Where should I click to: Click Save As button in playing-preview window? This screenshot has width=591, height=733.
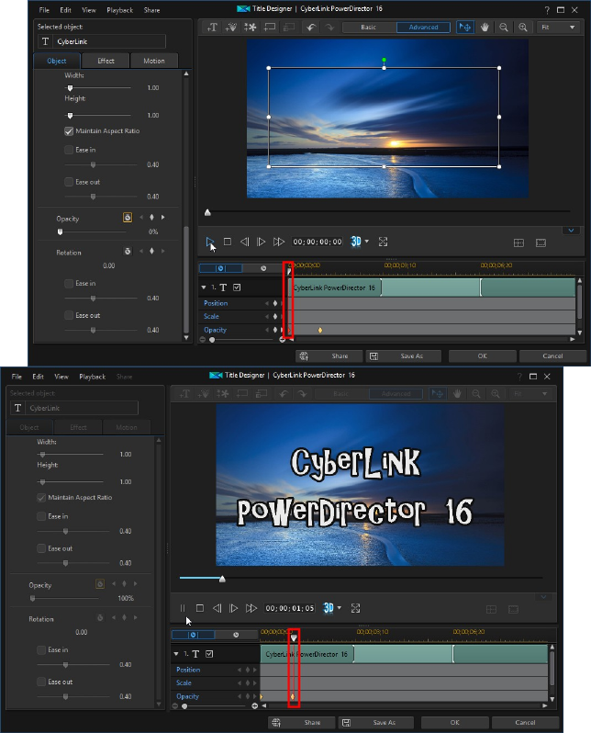click(375, 723)
